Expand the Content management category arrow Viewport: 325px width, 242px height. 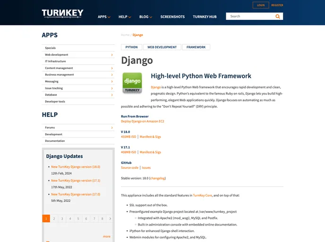[x=112, y=68]
